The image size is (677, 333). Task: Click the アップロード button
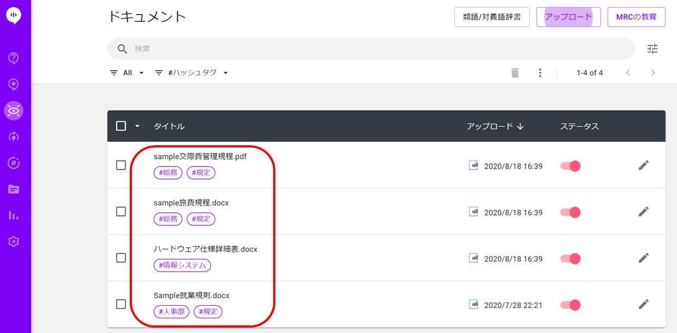pyautogui.click(x=569, y=17)
